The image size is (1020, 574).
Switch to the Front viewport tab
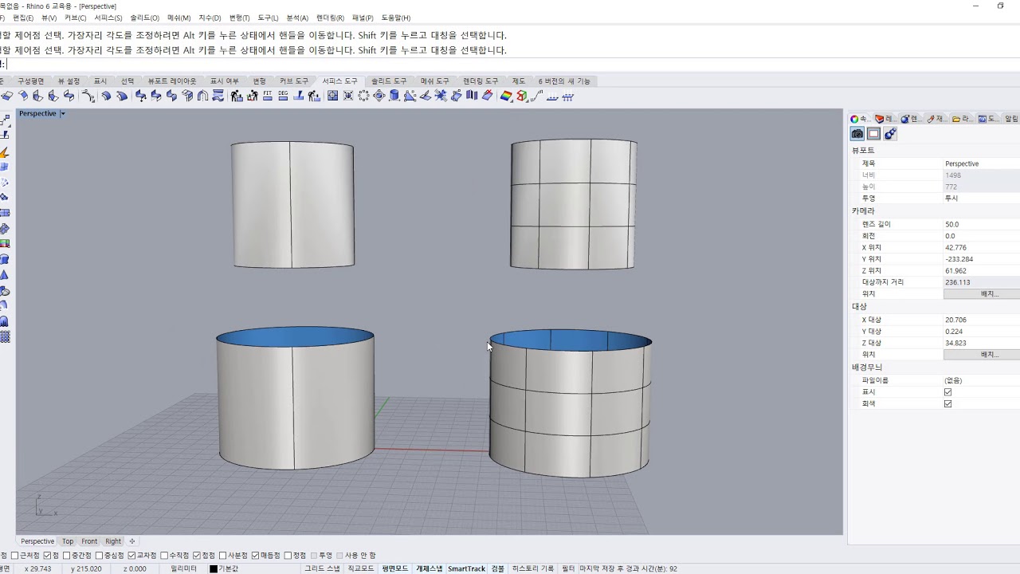point(89,541)
